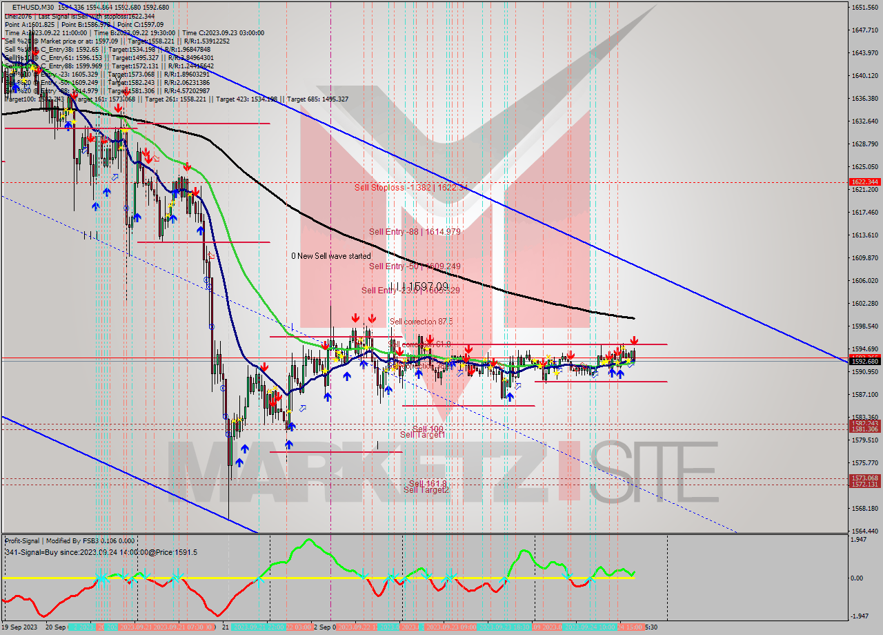Click the current price tag 1592.680

(864, 361)
